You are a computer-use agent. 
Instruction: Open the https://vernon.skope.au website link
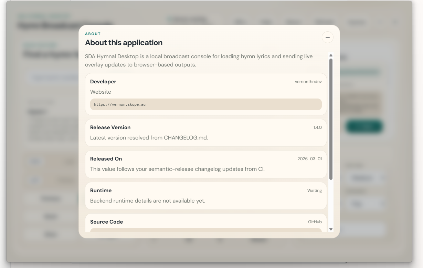(x=206, y=104)
